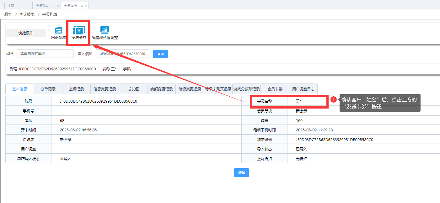Screen dimensions: 440x203
Task: Switch to 等级变更记录 tab
Action: click(x=190, y=89)
